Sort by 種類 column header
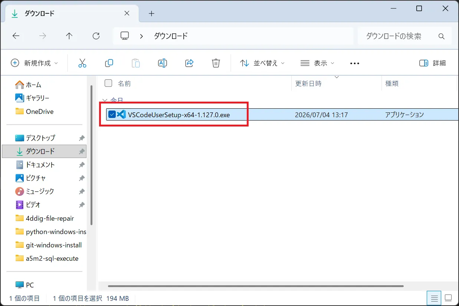The width and height of the screenshot is (459, 306). [392, 83]
